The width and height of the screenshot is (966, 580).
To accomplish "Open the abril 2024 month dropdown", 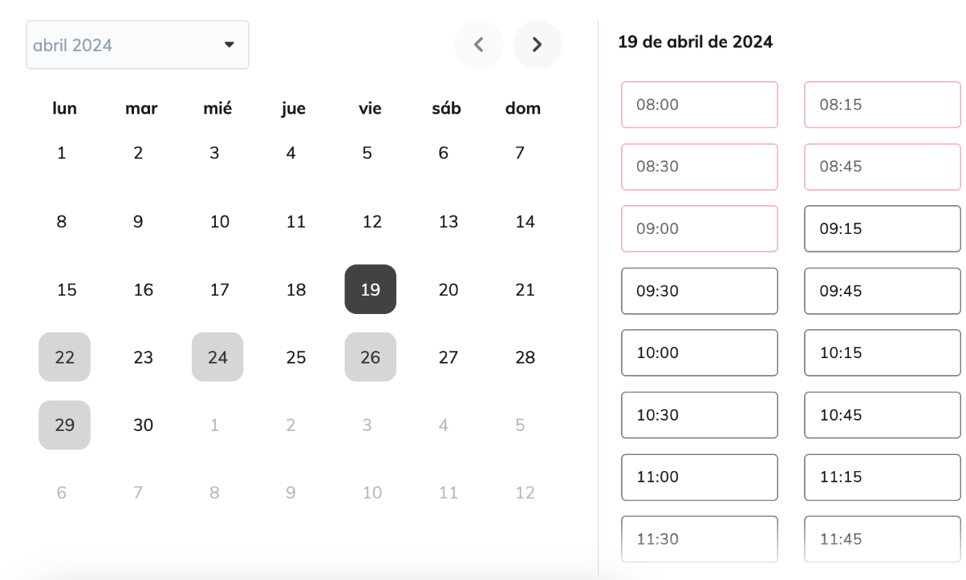I will [x=137, y=45].
